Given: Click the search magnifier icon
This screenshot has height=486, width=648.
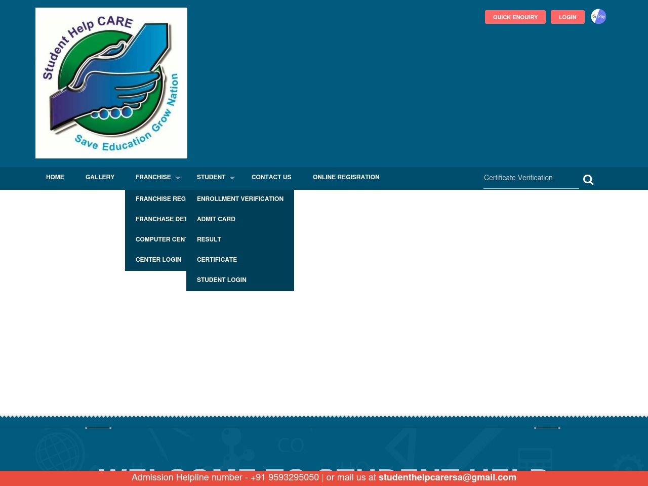Looking at the screenshot, I should click(588, 180).
